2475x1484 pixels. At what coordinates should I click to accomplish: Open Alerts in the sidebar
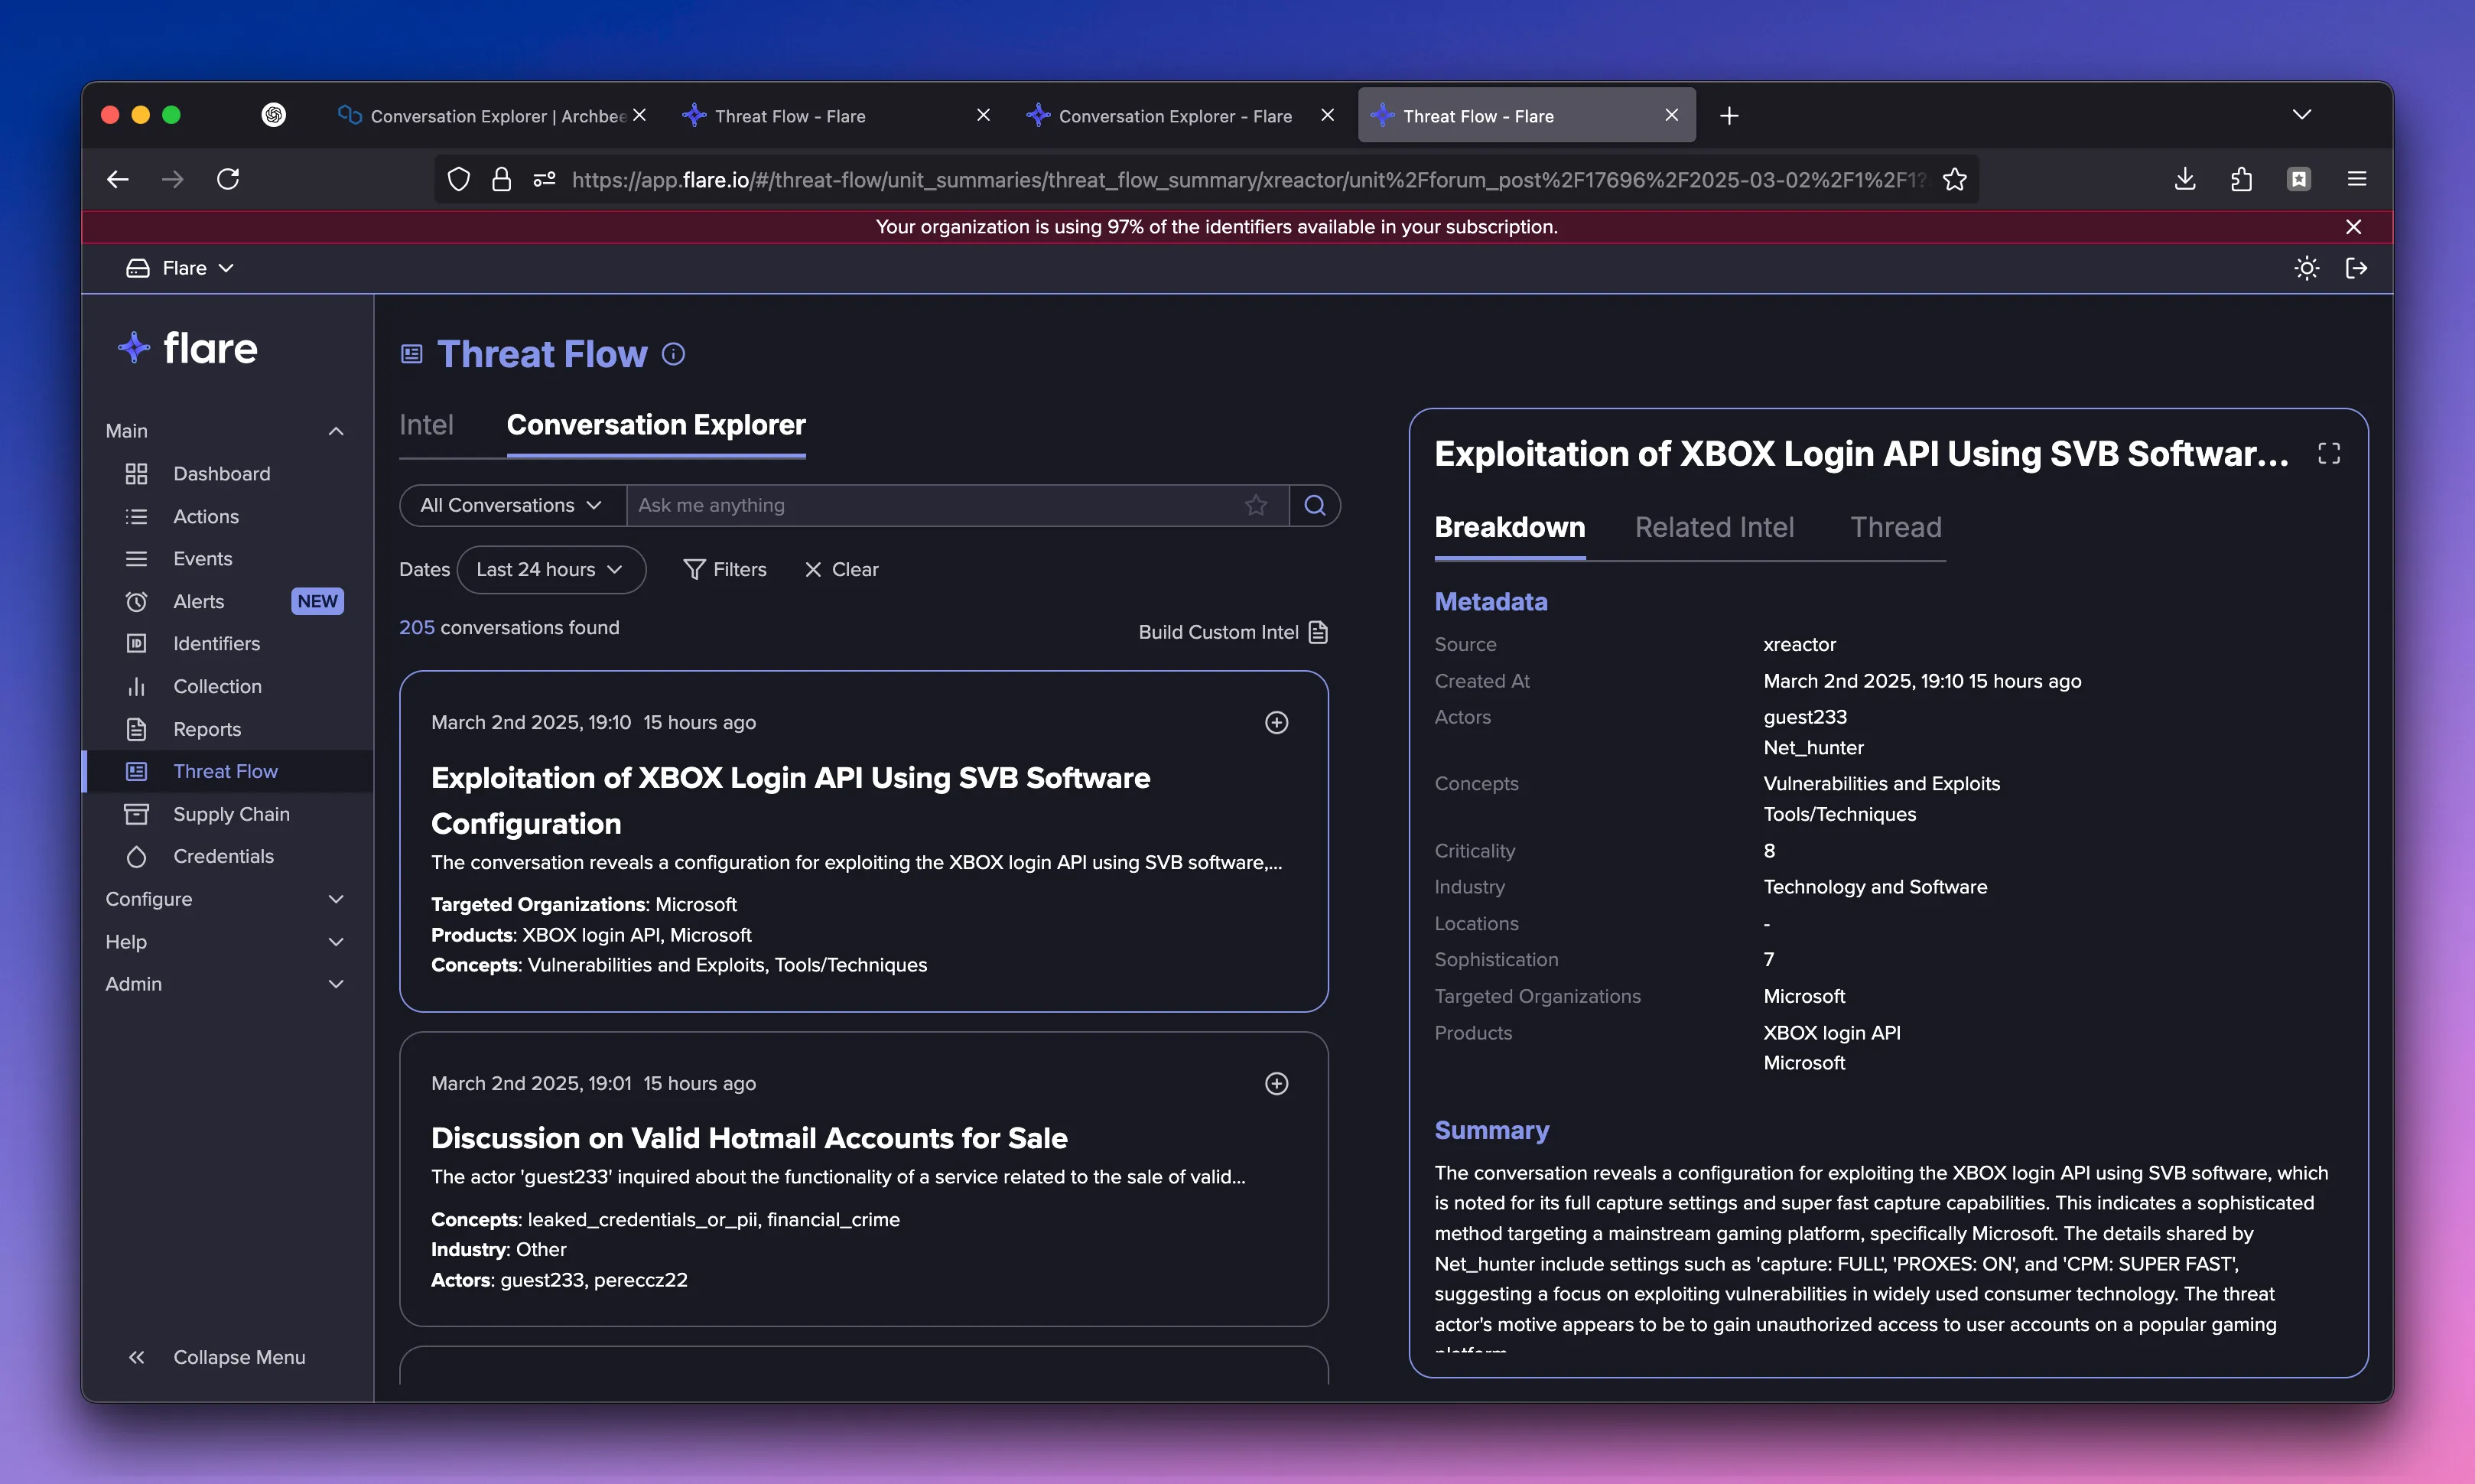coord(198,601)
